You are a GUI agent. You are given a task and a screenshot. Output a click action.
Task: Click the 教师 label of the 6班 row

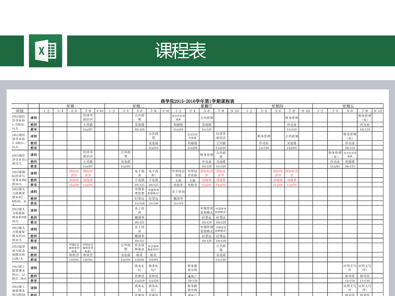pyautogui.click(x=34, y=180)
